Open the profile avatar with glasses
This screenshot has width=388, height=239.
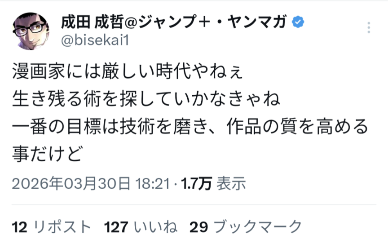[x=31, y=31]
